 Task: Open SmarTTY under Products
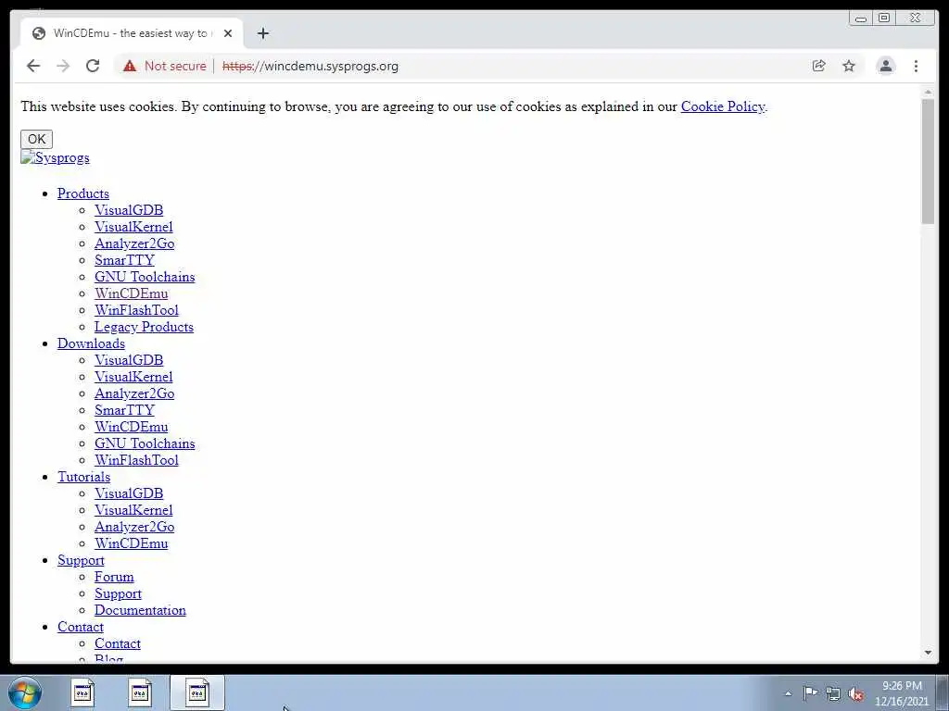point(124,260)
